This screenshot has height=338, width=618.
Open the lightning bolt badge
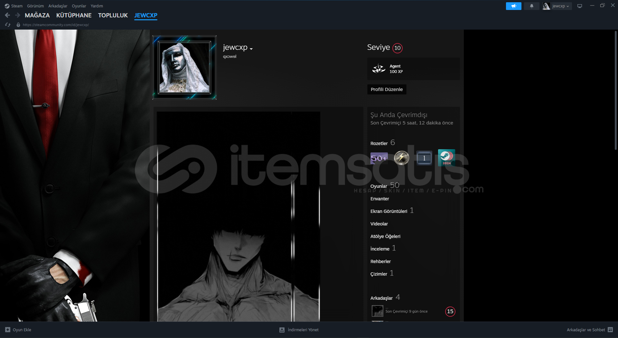[401, 158]
